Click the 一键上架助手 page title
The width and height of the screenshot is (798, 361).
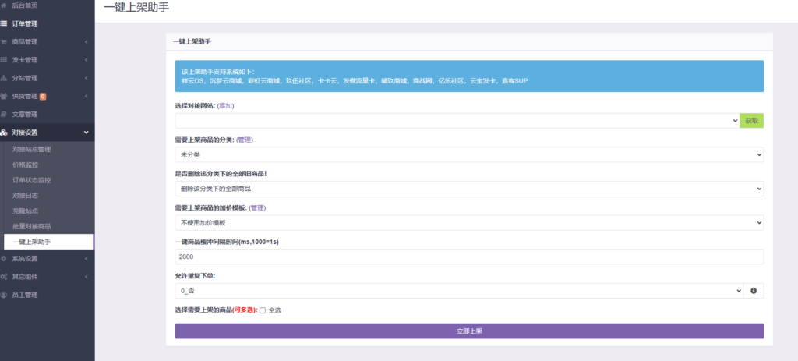coord(136,8)
